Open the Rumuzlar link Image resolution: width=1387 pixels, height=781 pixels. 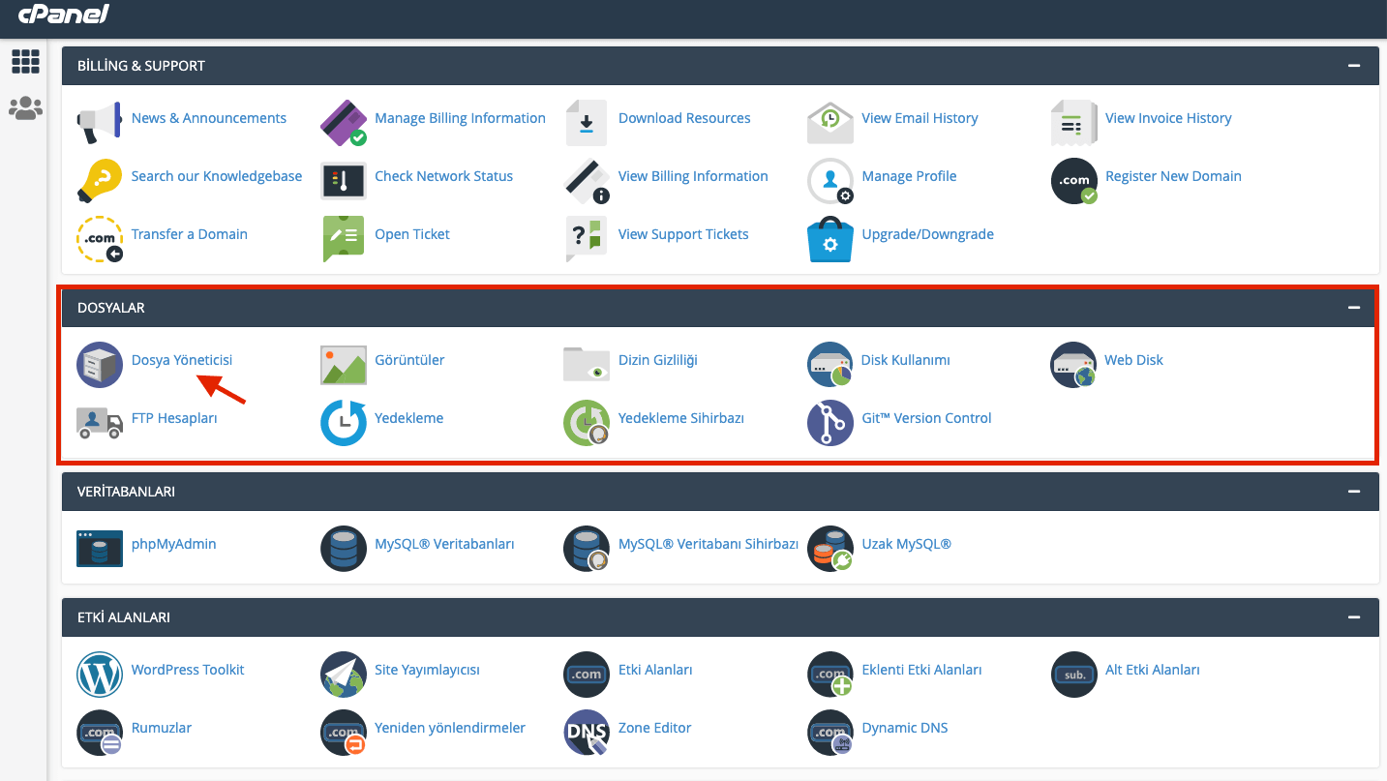click(162, 728)
